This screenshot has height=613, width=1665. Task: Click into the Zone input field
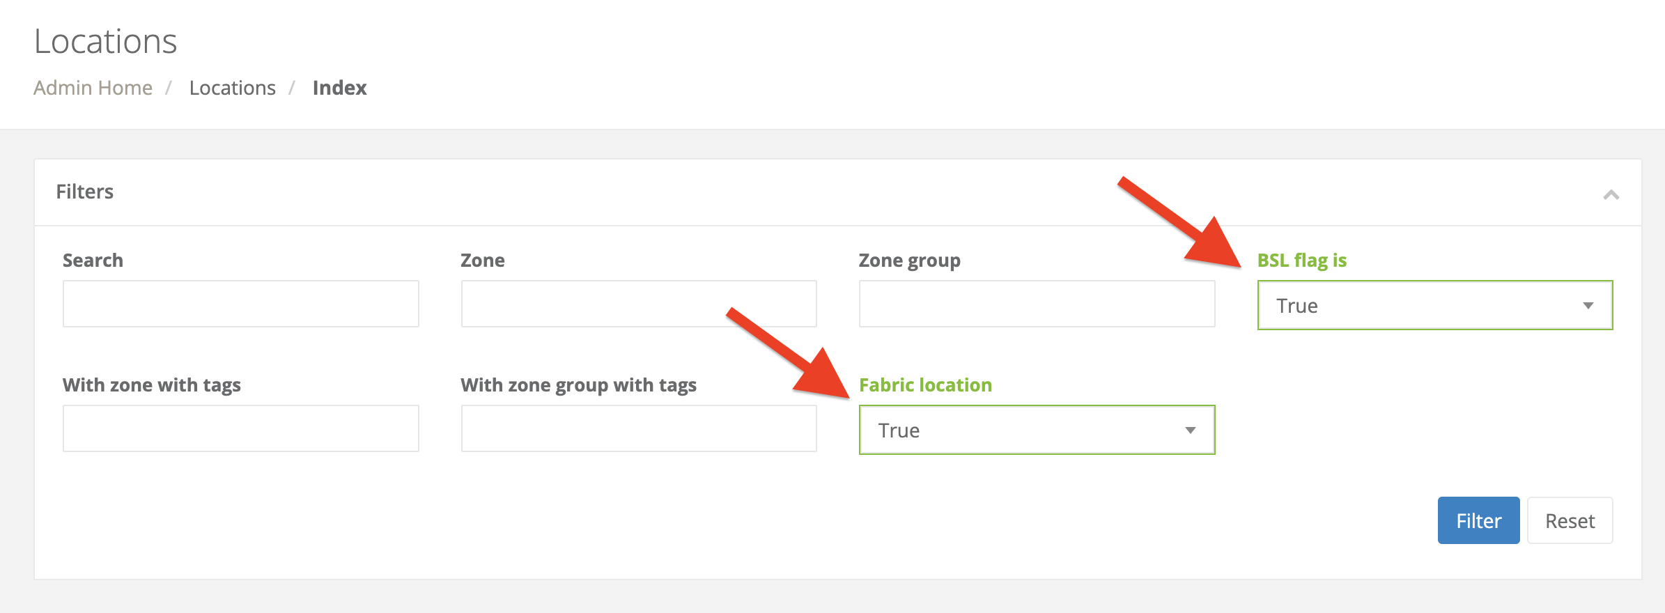(x=638, y=304)
